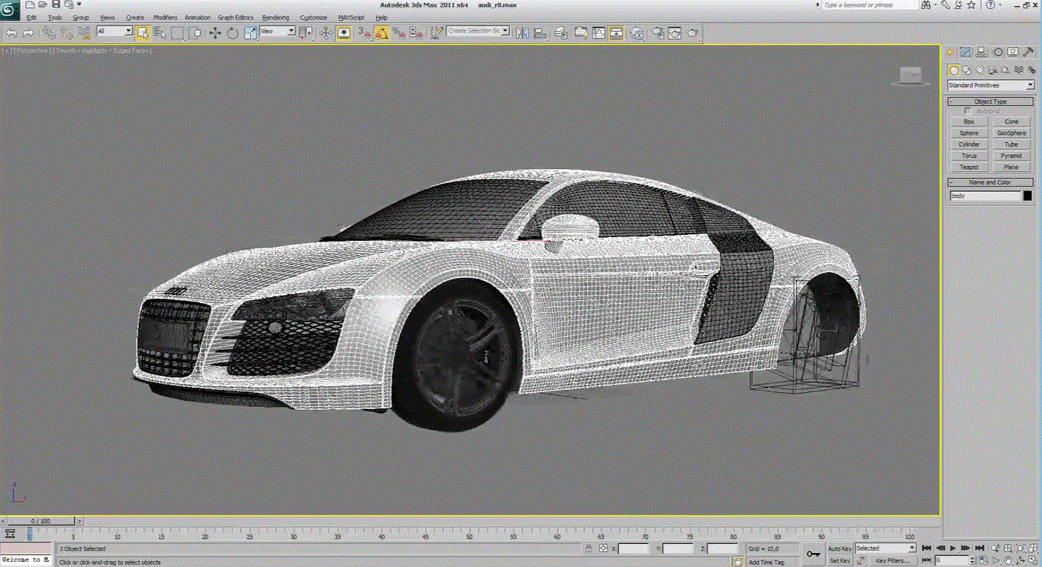
Task: Click the Sphere primitive button
Action: (969, 133)
